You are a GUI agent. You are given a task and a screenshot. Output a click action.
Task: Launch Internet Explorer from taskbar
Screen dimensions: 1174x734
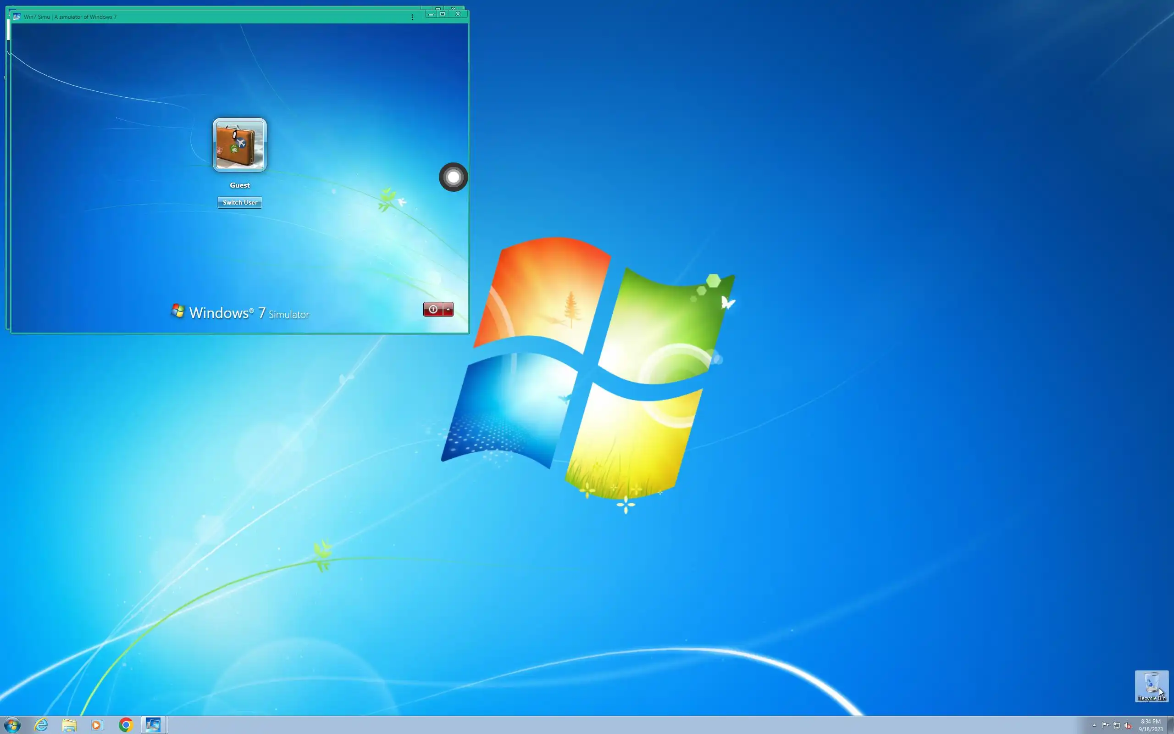(41, 725)
